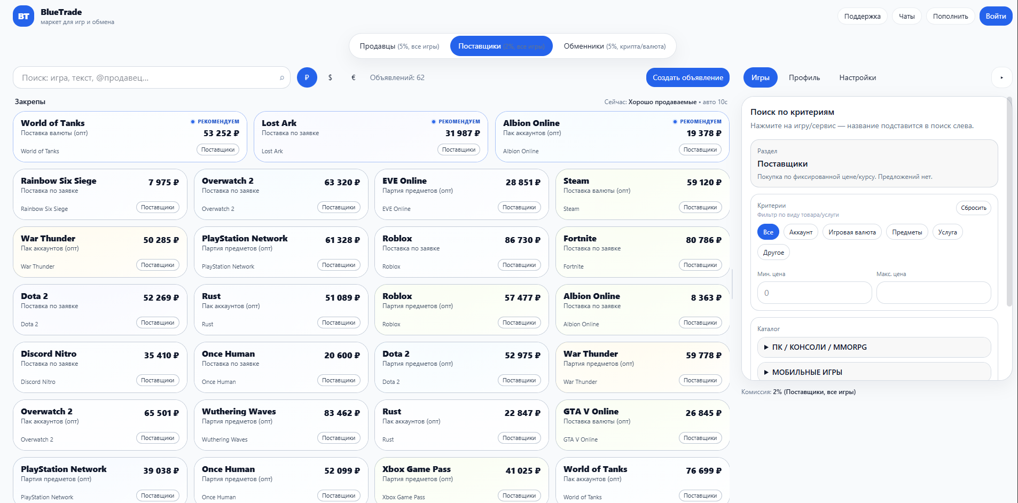The height and width of the screenshot is (503, 1018).
Task: Click the "Объявлений: 62" counter text
Action: (397, 77)
